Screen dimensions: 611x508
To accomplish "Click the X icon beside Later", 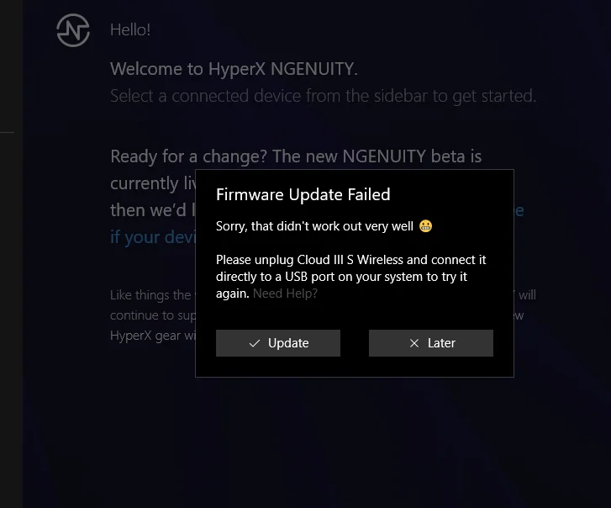I will 414,343.
